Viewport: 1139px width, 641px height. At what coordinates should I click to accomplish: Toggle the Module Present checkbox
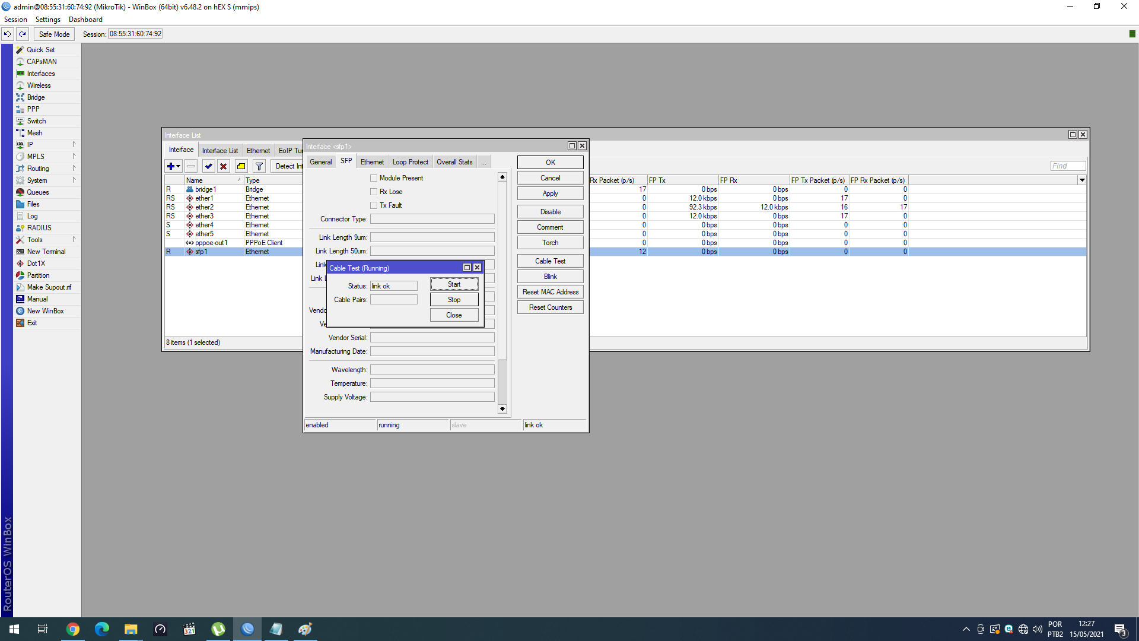[x=374, y=178]
